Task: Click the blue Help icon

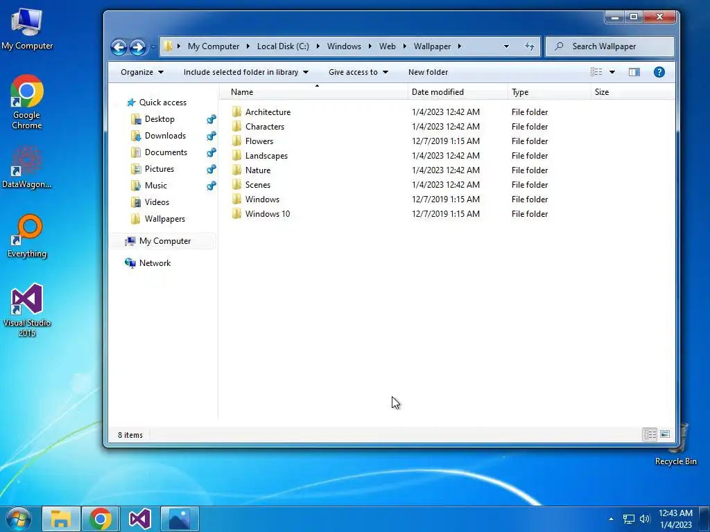Action: 659,72
